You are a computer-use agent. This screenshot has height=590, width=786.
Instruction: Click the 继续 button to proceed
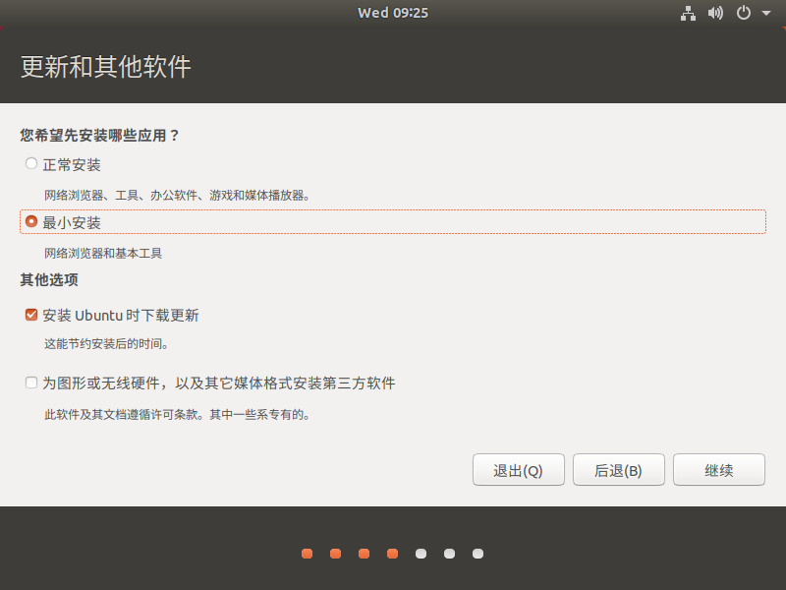[x=719, y=470]
